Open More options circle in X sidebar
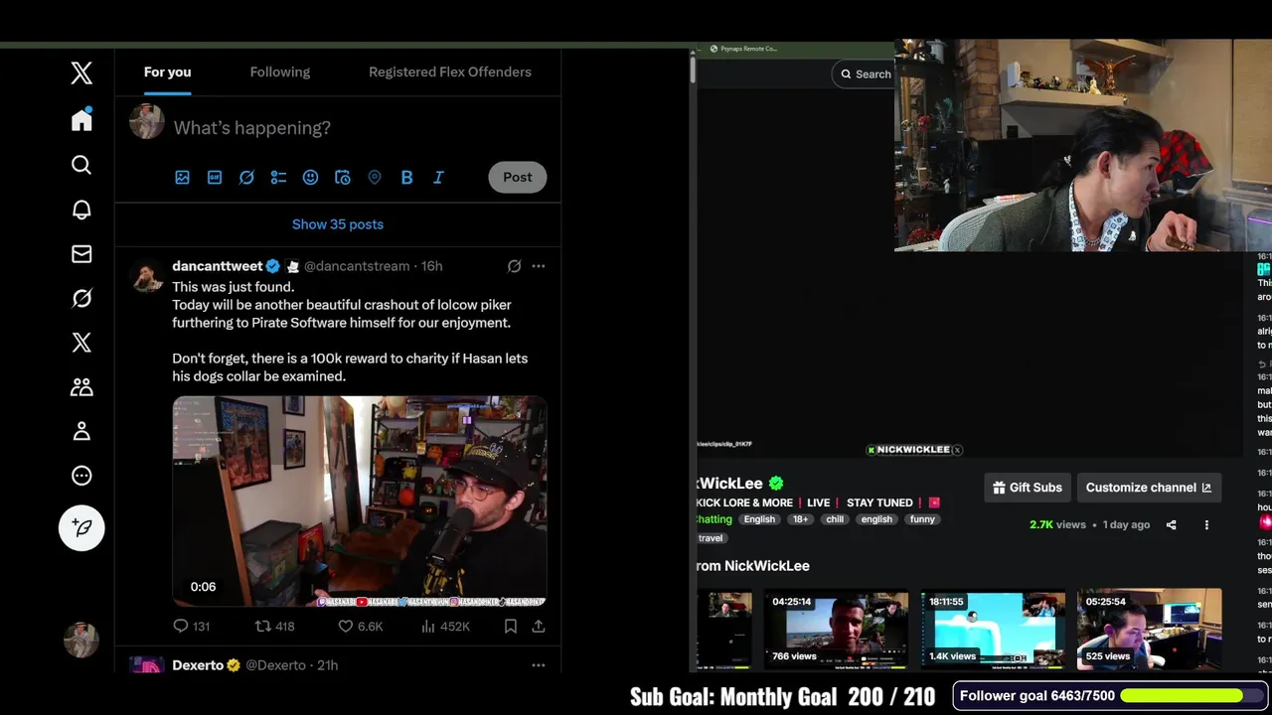Viewport: 1272px width, 715px height. [81, 476]
